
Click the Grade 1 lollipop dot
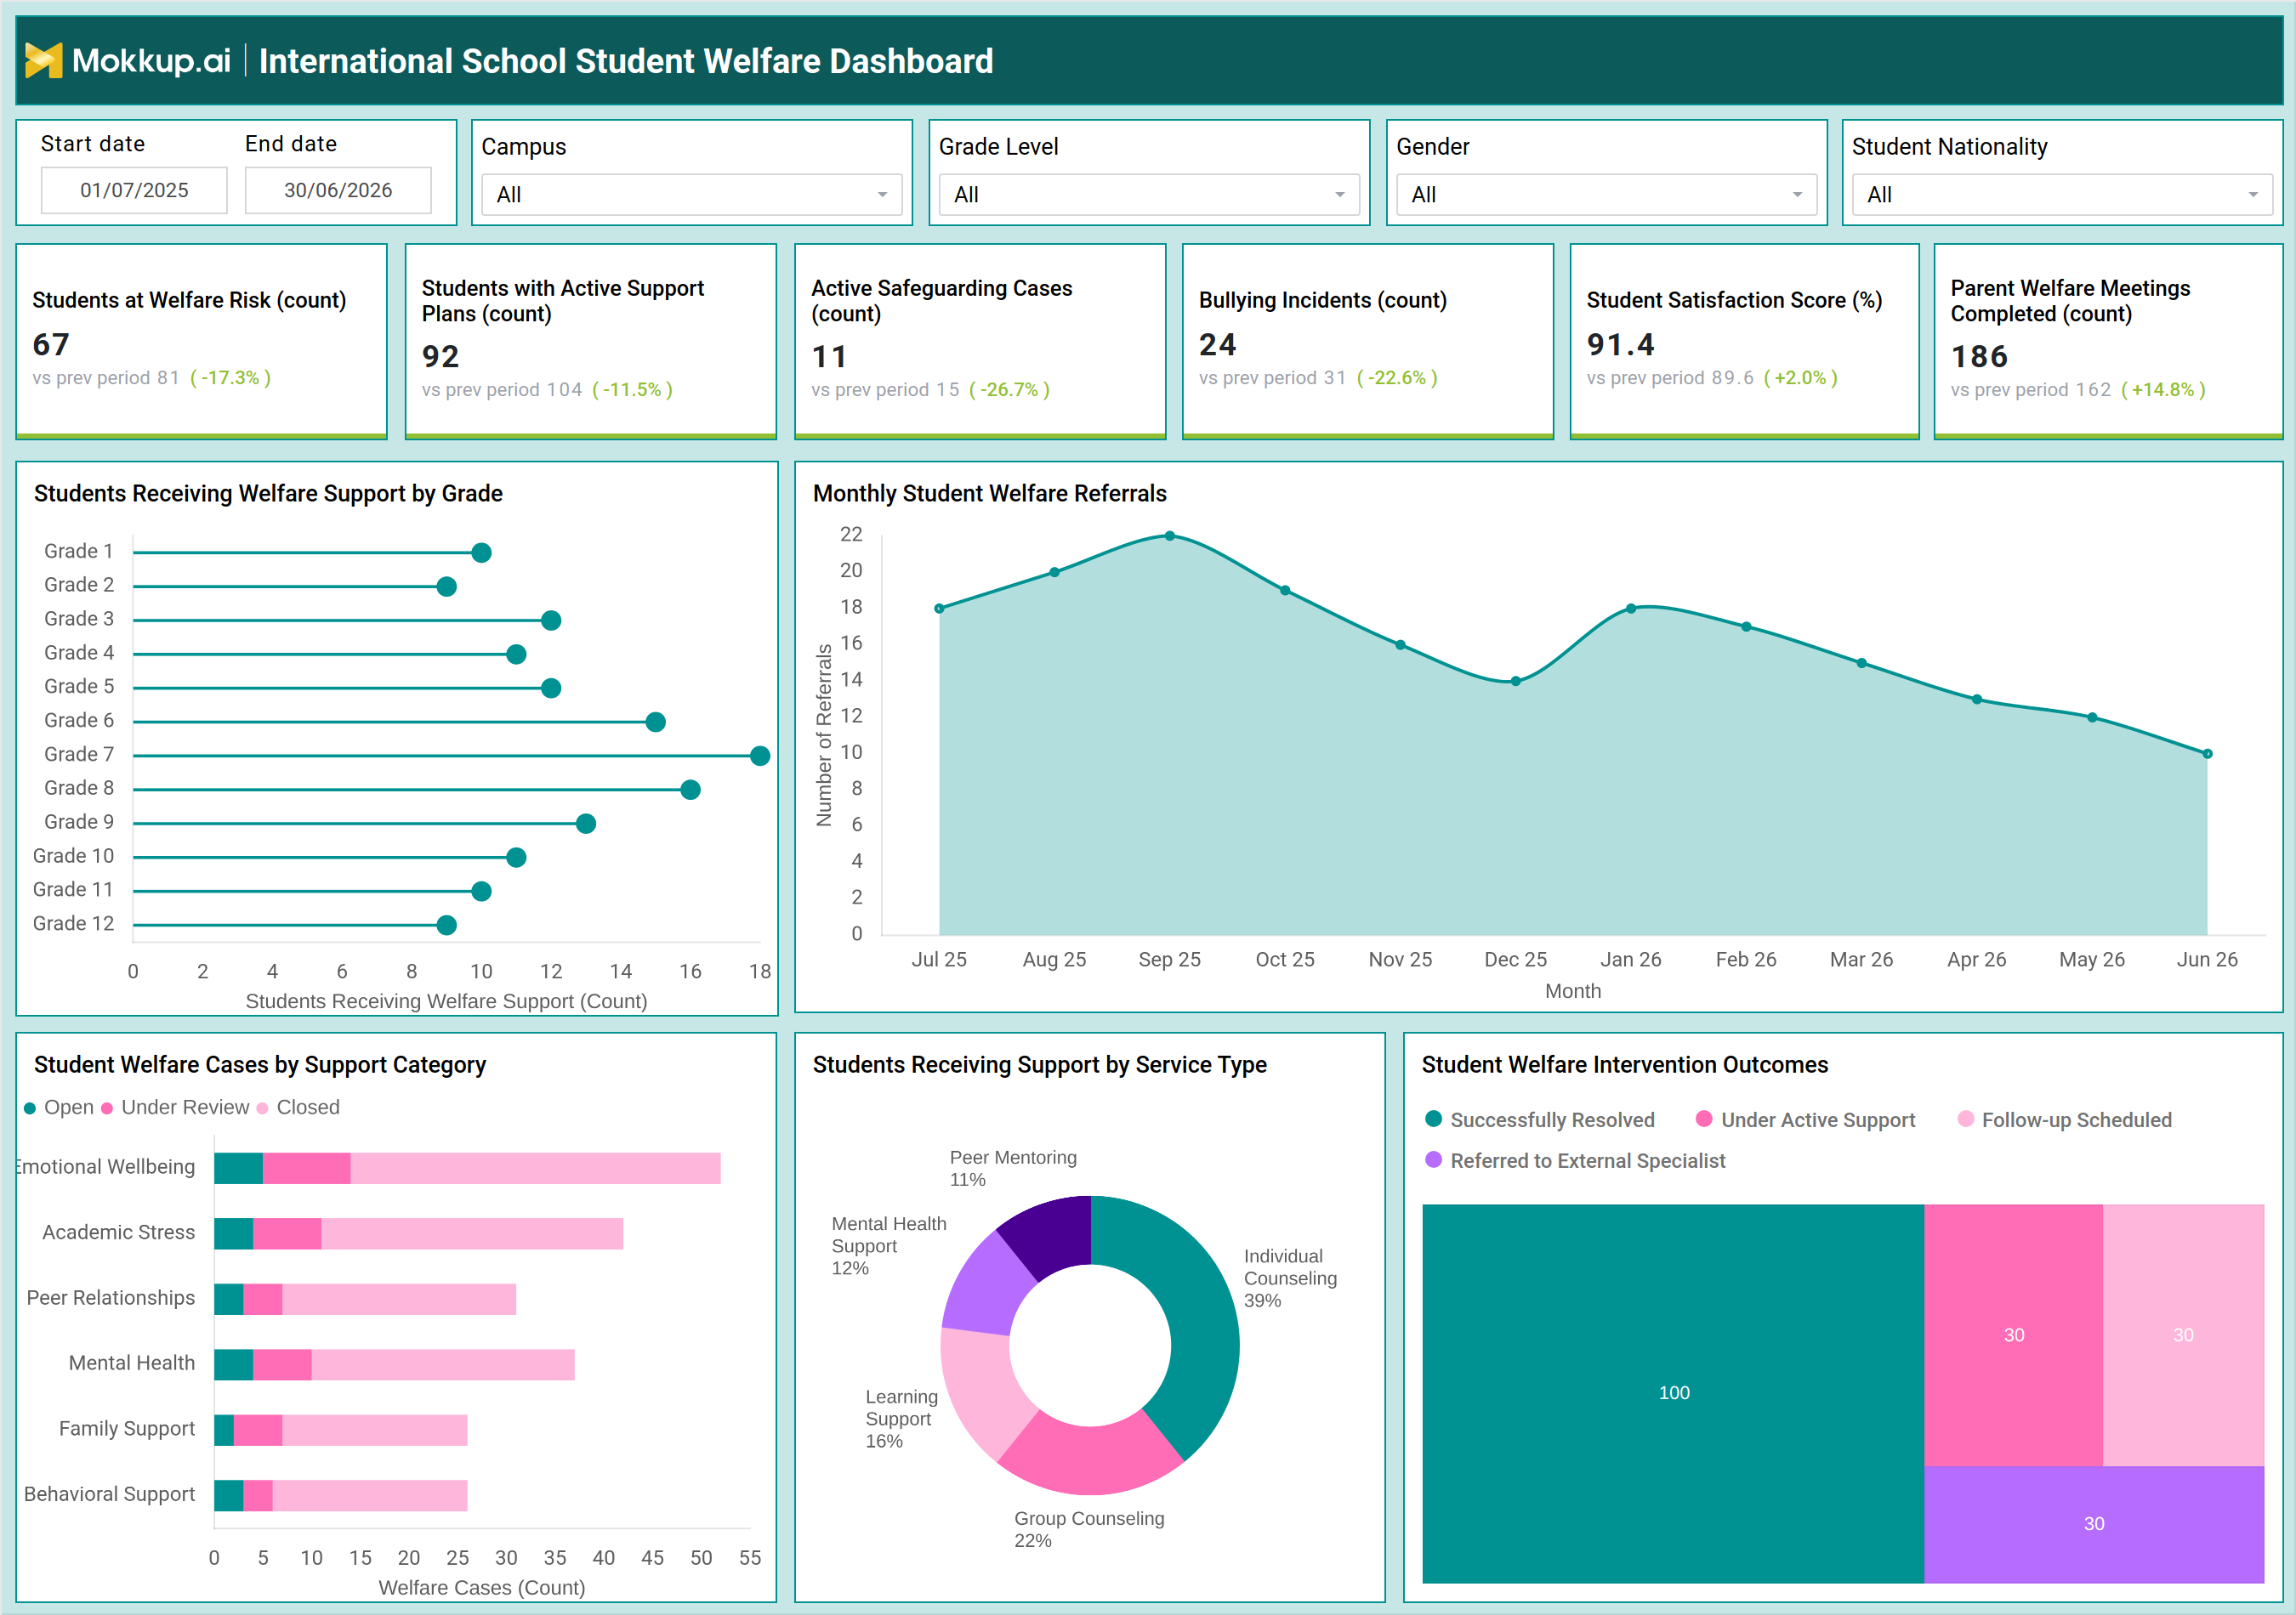481,552
